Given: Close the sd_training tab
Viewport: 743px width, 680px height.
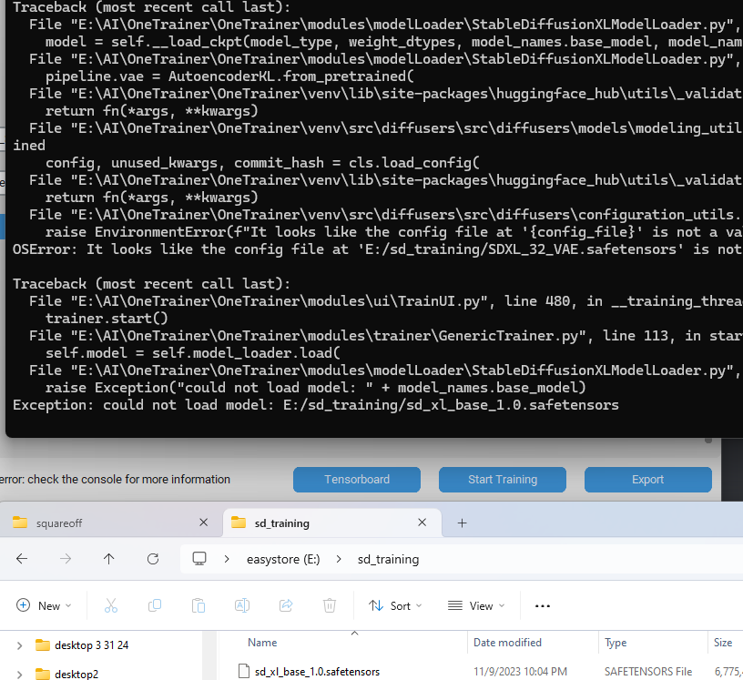Looking at the screenshot, I should [422, 523].
